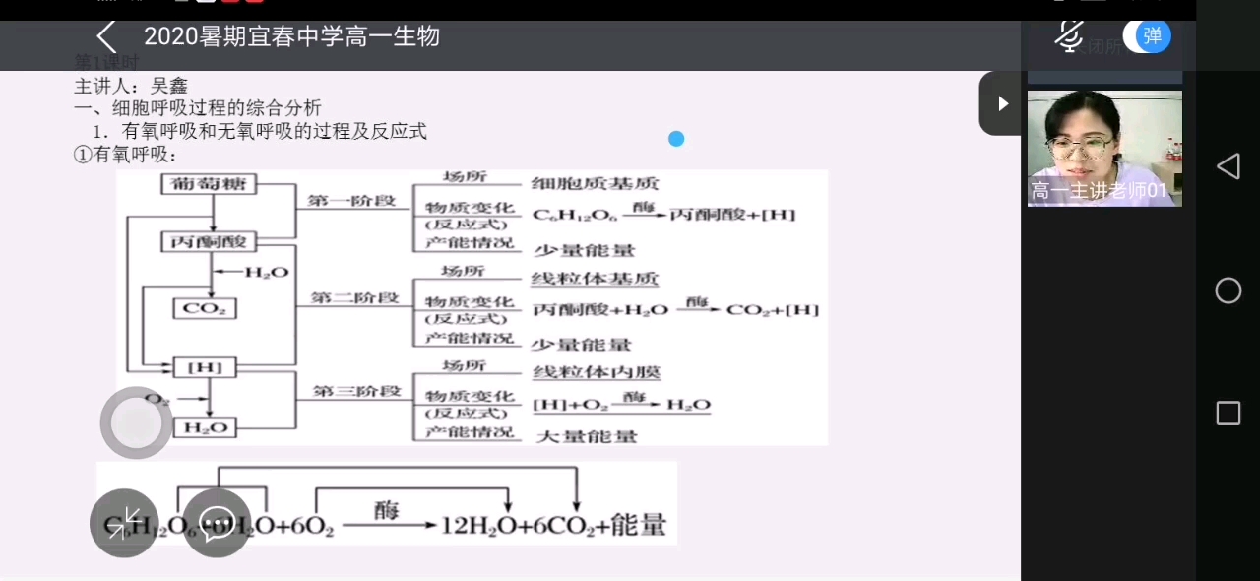The width and height of the screenshot is (1260, 581).
Task: Tap the blue laser pointer dot on slide
Action: click(x=676, y=139)
